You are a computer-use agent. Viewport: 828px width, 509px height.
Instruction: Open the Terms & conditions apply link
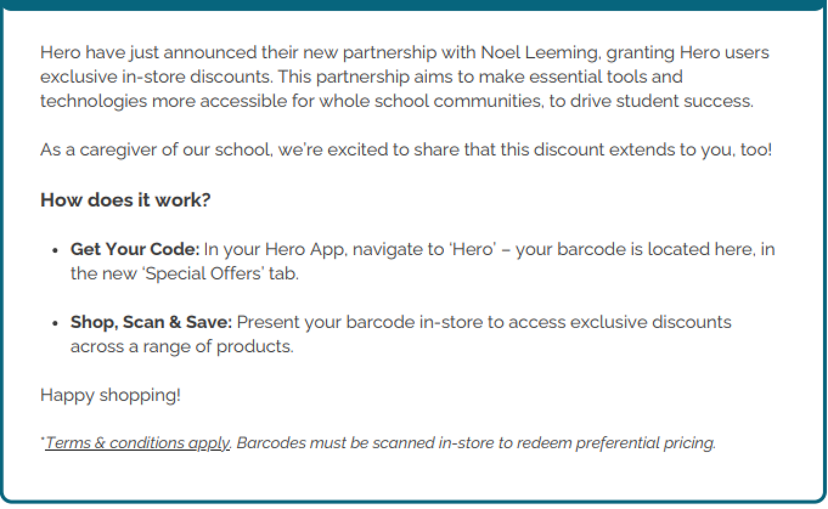click(137, 443)
